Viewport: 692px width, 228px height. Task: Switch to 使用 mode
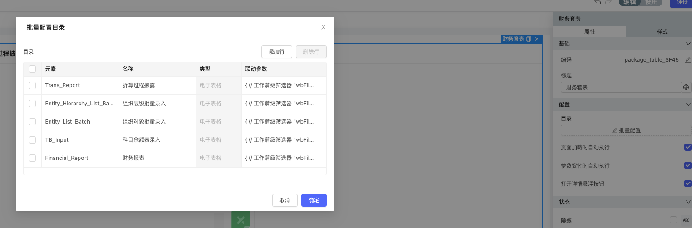(x=651, y=2)
